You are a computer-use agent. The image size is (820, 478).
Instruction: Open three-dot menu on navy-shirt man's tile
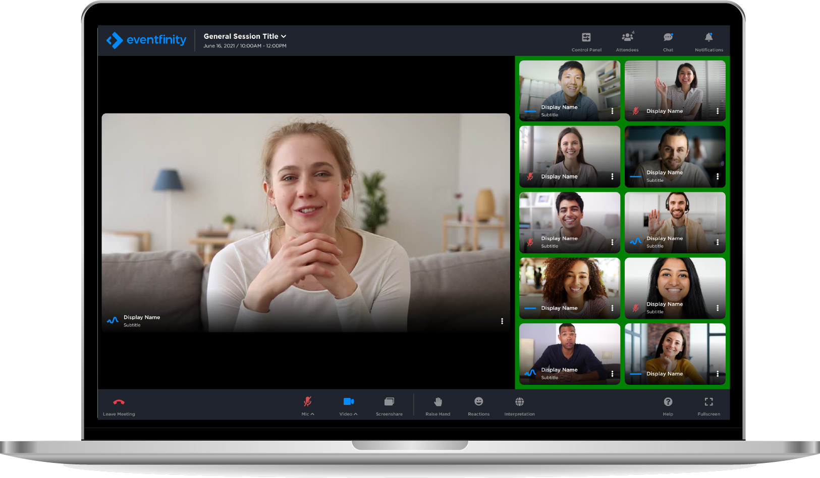click(x=612, y=374)
